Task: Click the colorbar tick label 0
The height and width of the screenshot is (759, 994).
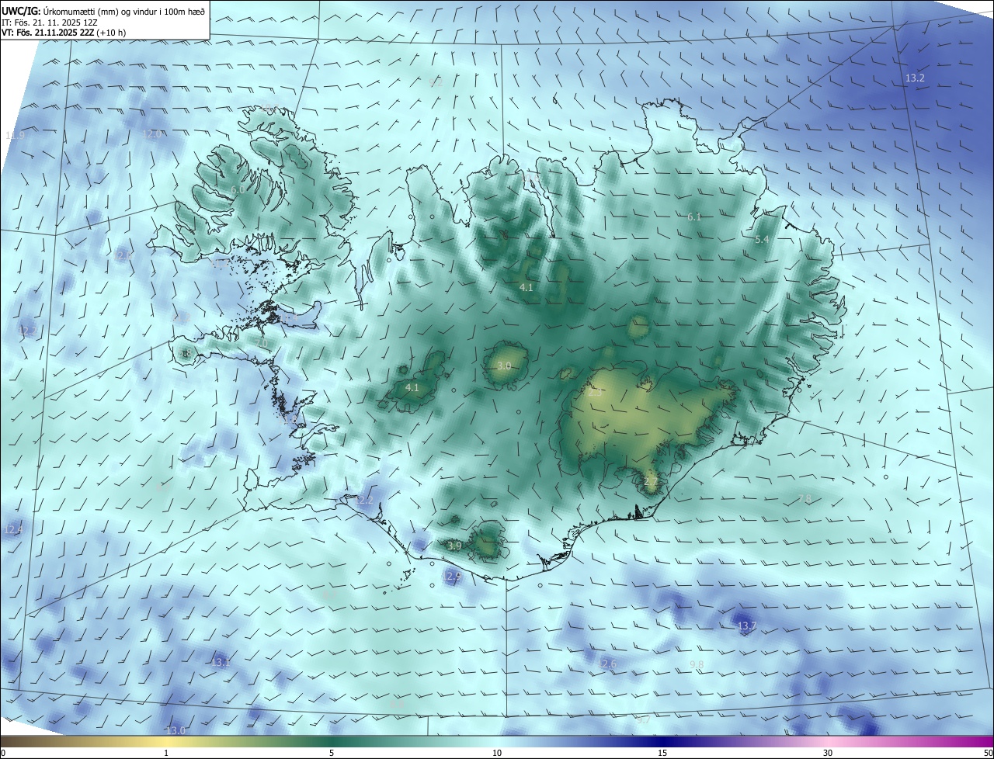Action: pyautogui.click(x=2, y=754)
